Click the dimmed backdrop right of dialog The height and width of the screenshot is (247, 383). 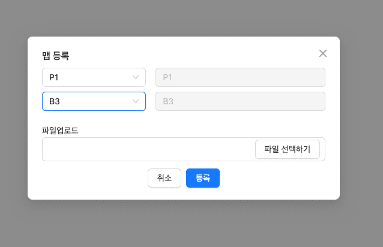click(x=361, y=120)
